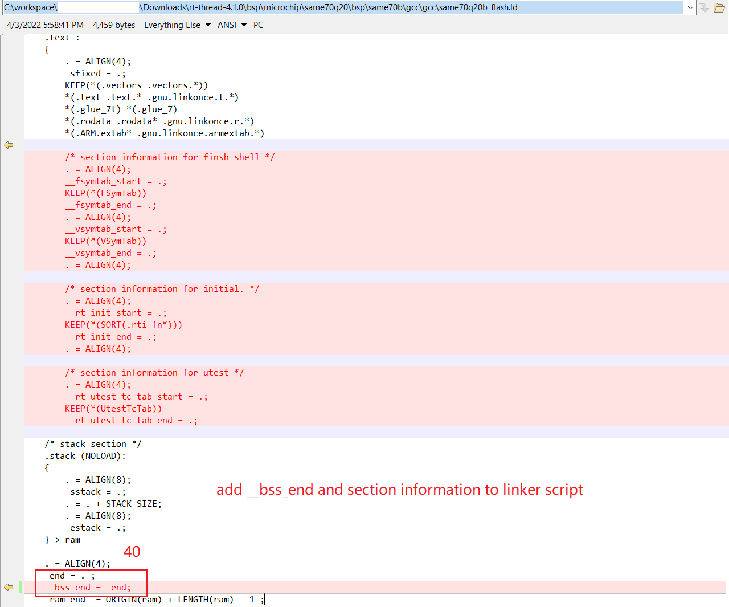The image size is (729, 607).
Task: Click the copy-to-left arrow beside the finsh shell block
Action: 9,145
